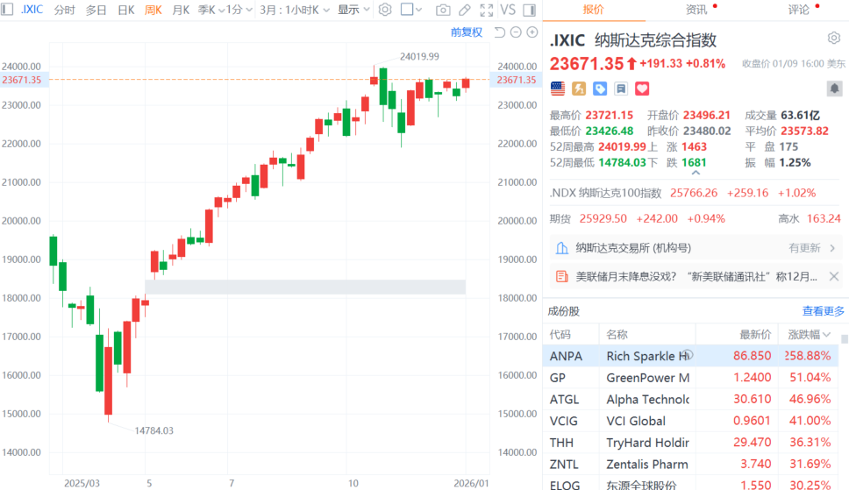Image resolution: width=849 pixels, height=490 pixels.
Task: Collapse the quote details with up chevron
Action: pos(696,173)
